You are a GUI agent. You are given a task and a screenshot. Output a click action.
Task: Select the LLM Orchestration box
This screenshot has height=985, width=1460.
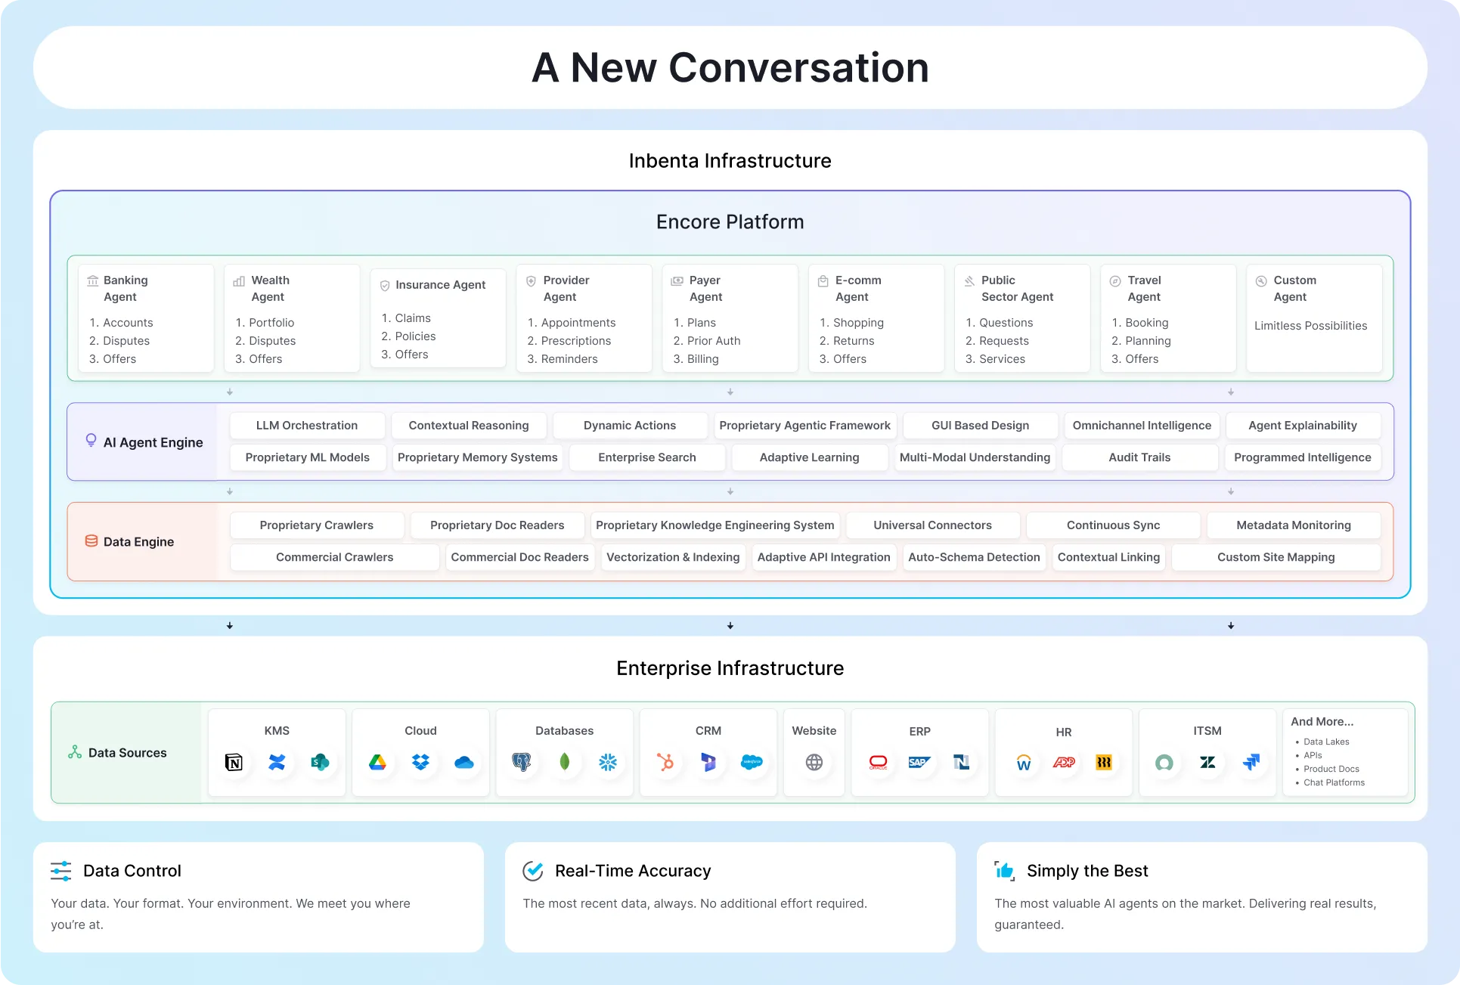point(307,426)
